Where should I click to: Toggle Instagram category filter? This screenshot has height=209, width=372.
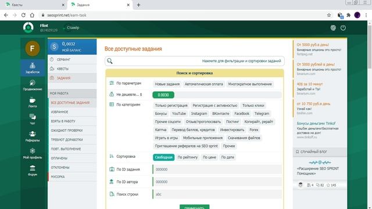(x=199, y=114)
